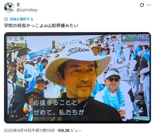Open the lupindexy profile avatar
Viewport: 155px width, 135px height.
tap(9, 7)
